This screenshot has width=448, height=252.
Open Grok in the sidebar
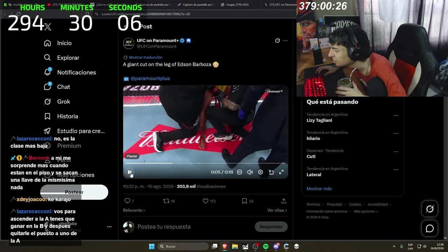pyautogui.click(x=57, y=101)
